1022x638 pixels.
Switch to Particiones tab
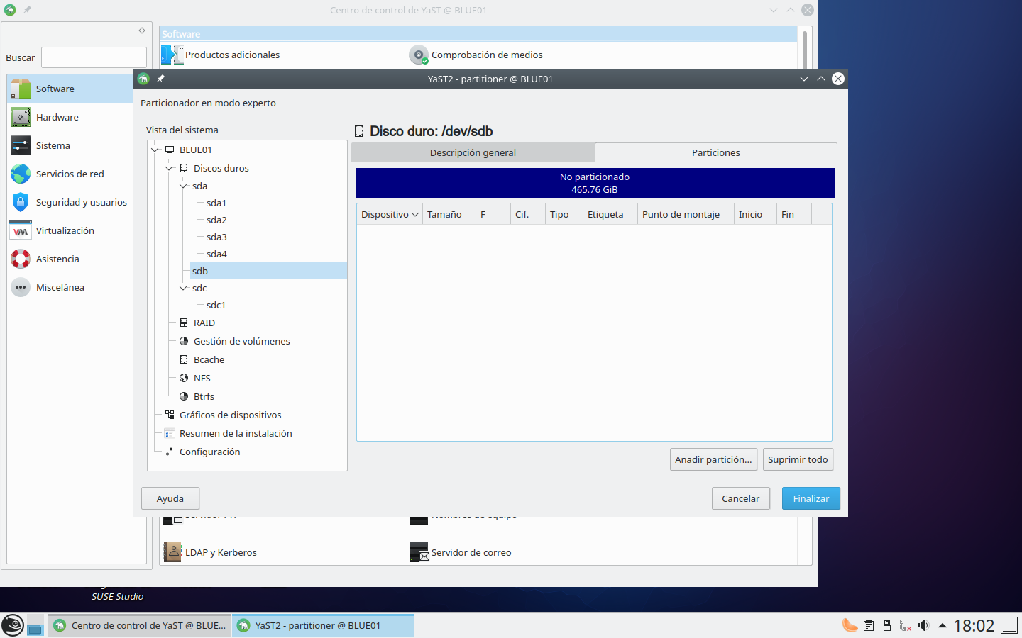point(716,152)
